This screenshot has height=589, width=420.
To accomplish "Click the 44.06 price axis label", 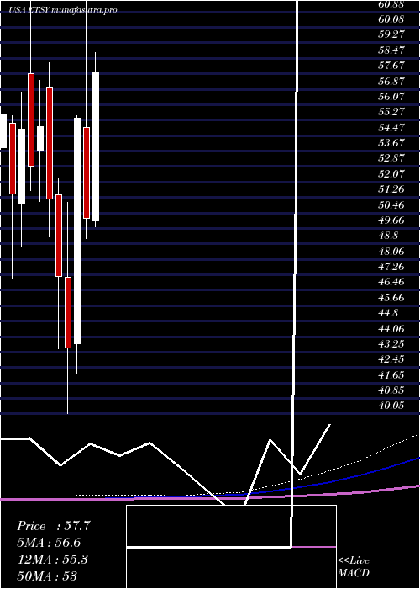I will tap(391, 328).
